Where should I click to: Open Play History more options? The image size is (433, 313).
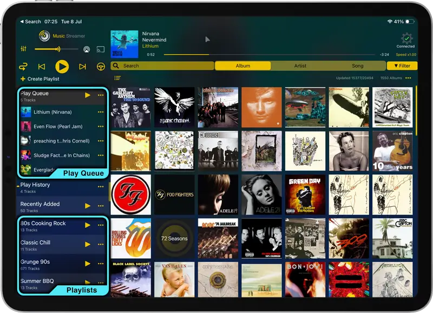(x=101, y=187)
